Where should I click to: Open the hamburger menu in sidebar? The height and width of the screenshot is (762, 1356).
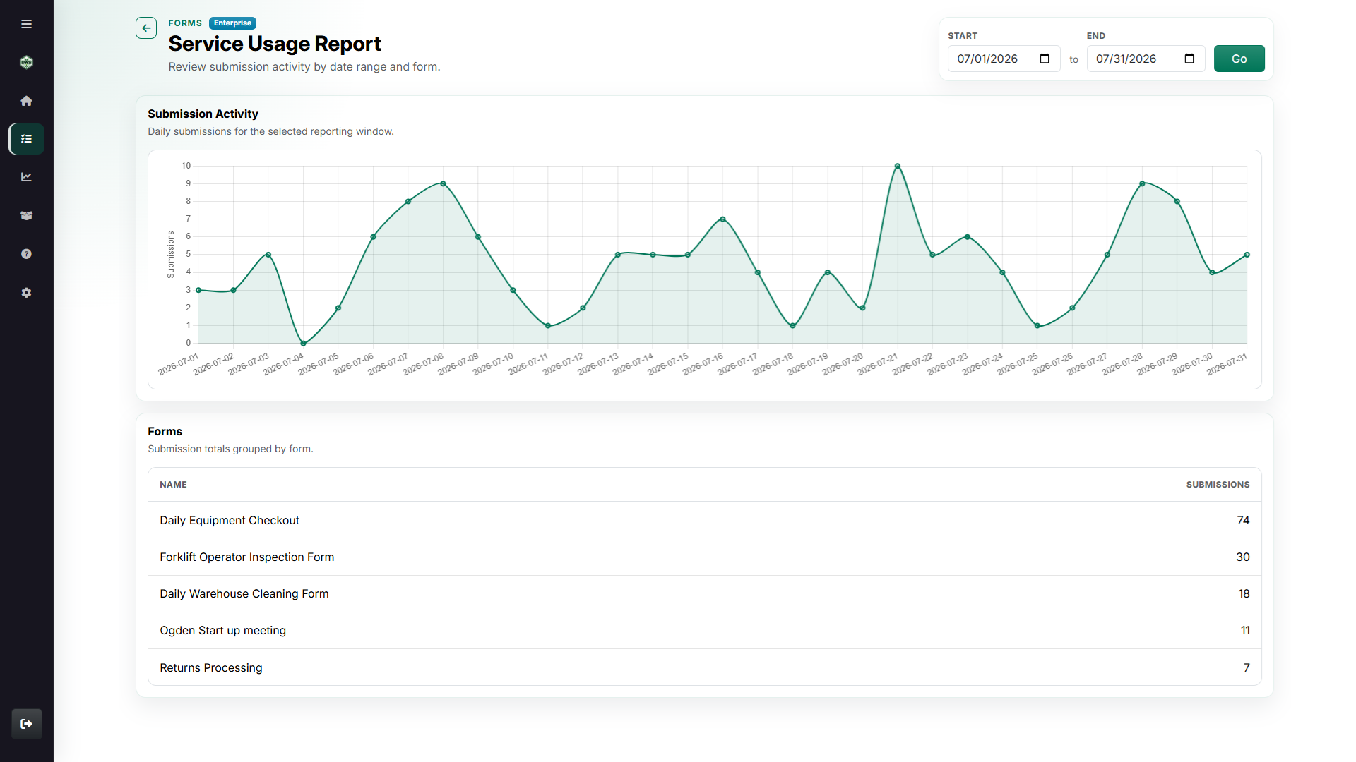point(26,24)
